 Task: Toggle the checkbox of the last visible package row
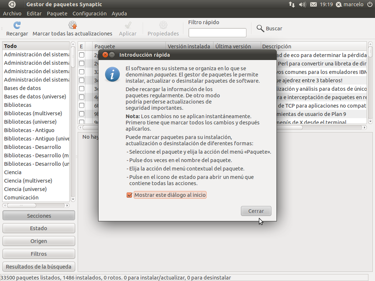(81, 122)
